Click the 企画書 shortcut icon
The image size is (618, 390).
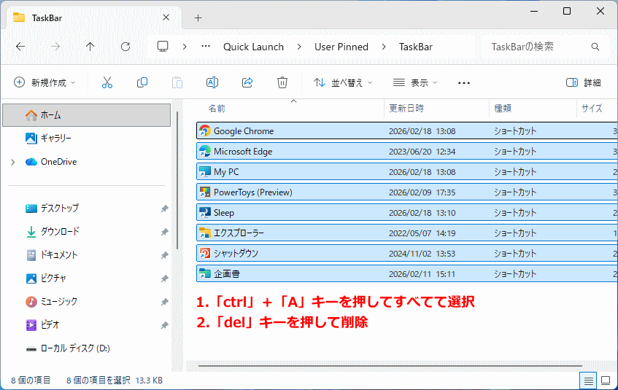click(205, 274)
